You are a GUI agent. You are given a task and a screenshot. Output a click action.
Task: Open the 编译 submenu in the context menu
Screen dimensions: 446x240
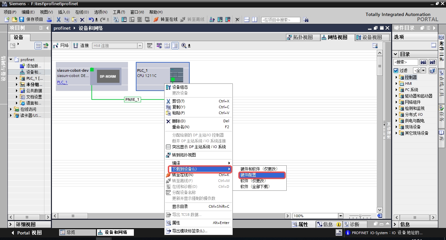coord(198,163)
